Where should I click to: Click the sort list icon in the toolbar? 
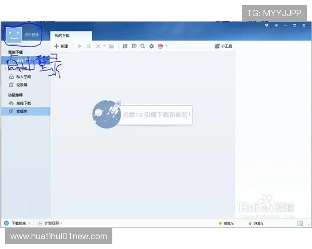click(125, 46)
